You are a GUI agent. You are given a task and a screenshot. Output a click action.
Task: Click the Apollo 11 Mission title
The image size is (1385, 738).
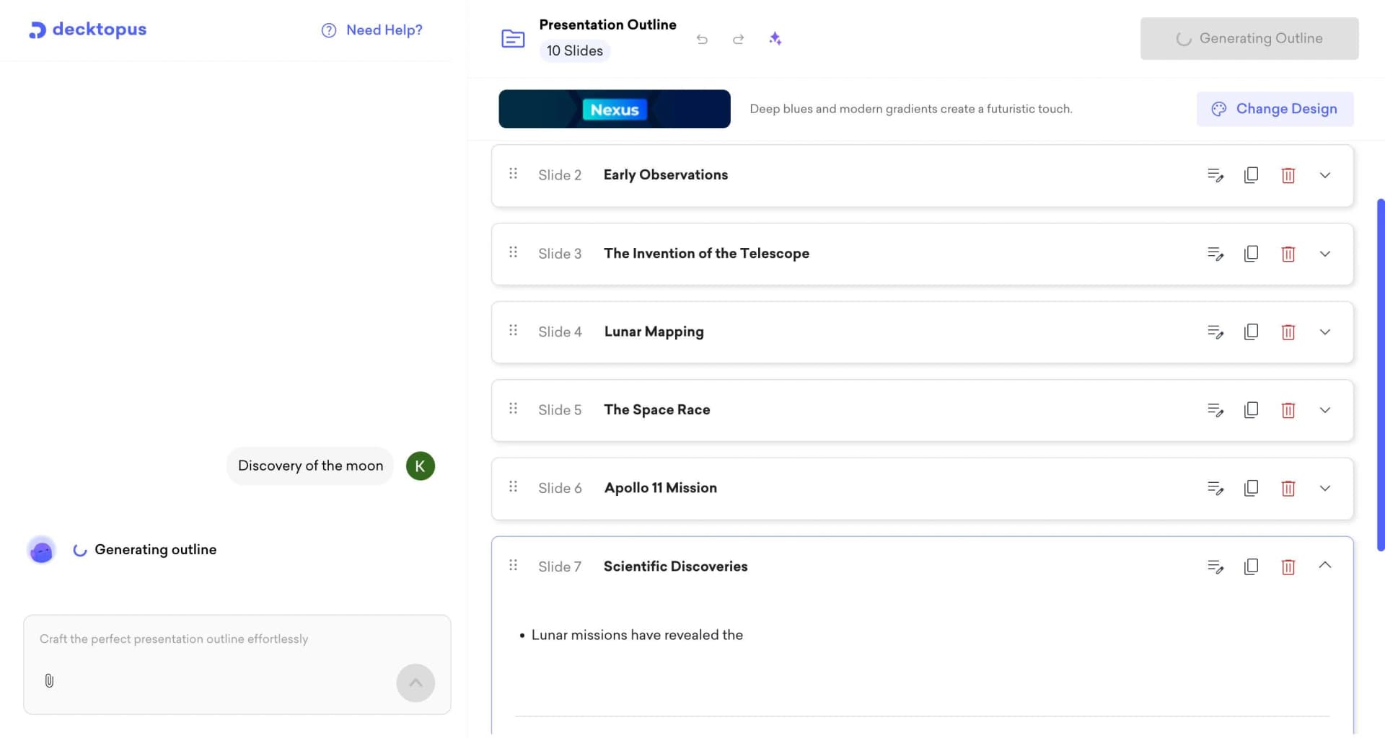(660, 487)
